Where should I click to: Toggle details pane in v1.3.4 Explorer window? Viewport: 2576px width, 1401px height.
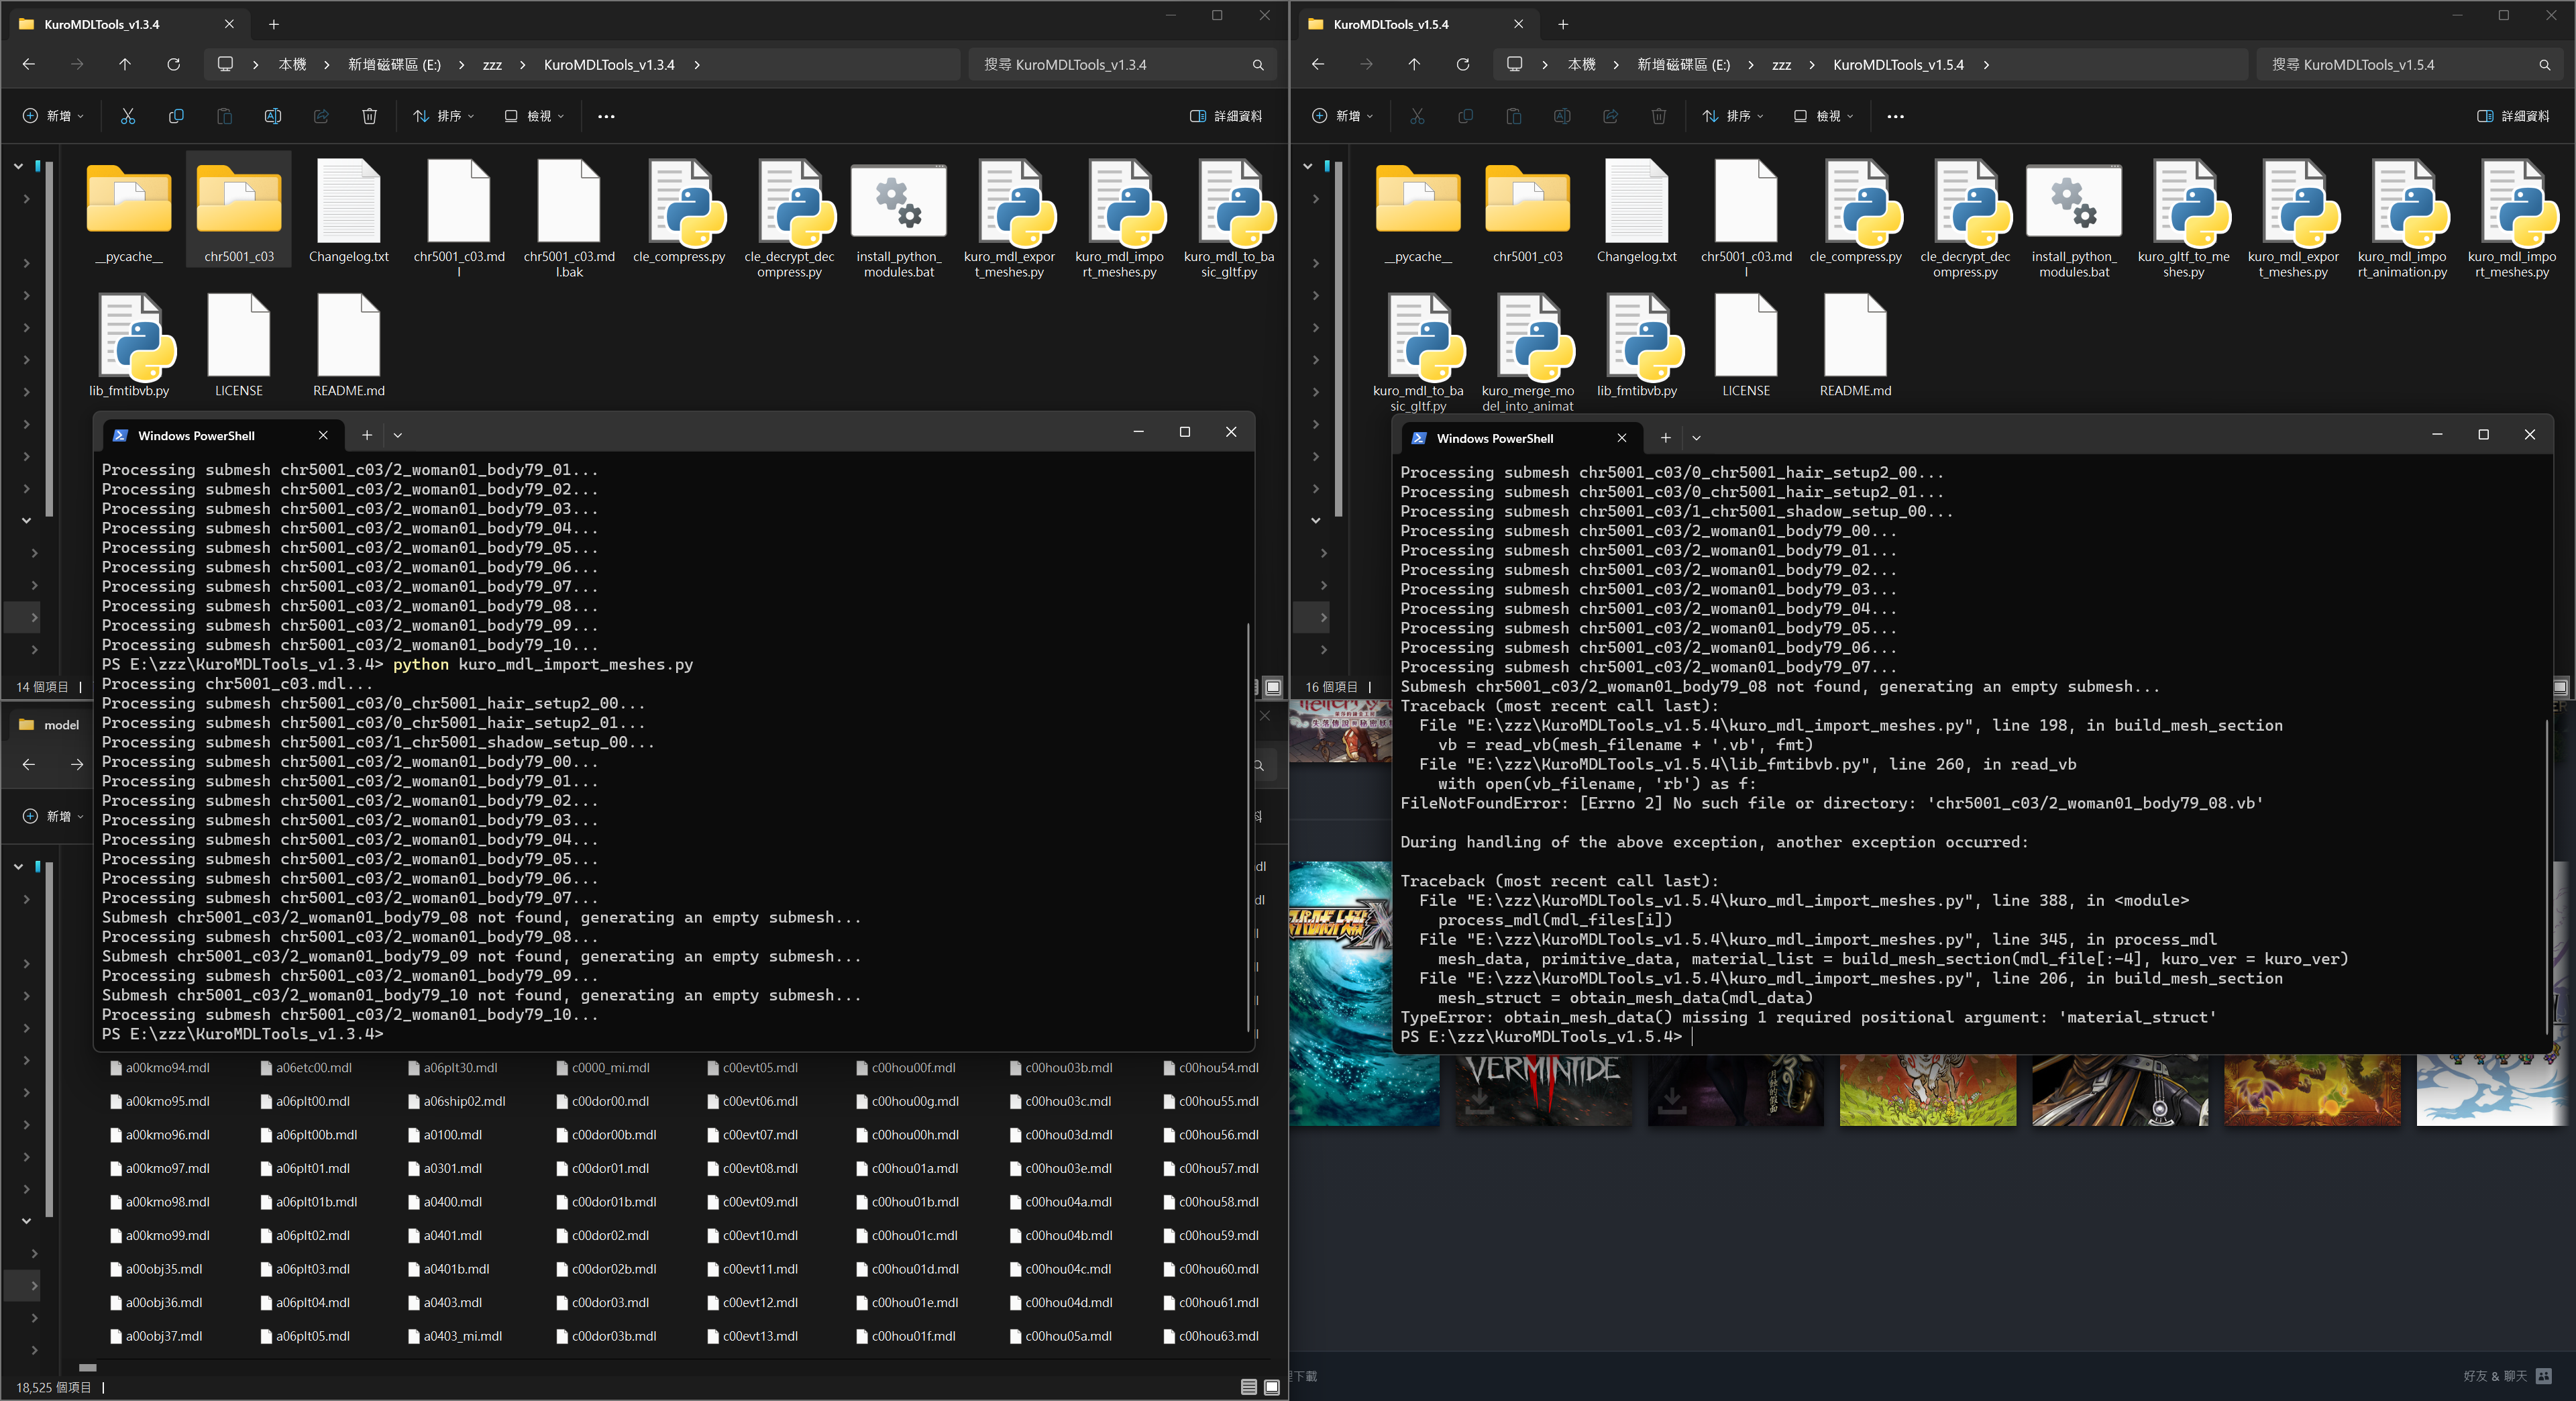pyautogui.click(x=1225, y=116)
